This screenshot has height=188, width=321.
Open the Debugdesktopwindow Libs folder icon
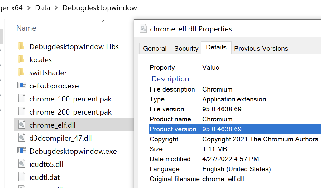click(21, 46)
